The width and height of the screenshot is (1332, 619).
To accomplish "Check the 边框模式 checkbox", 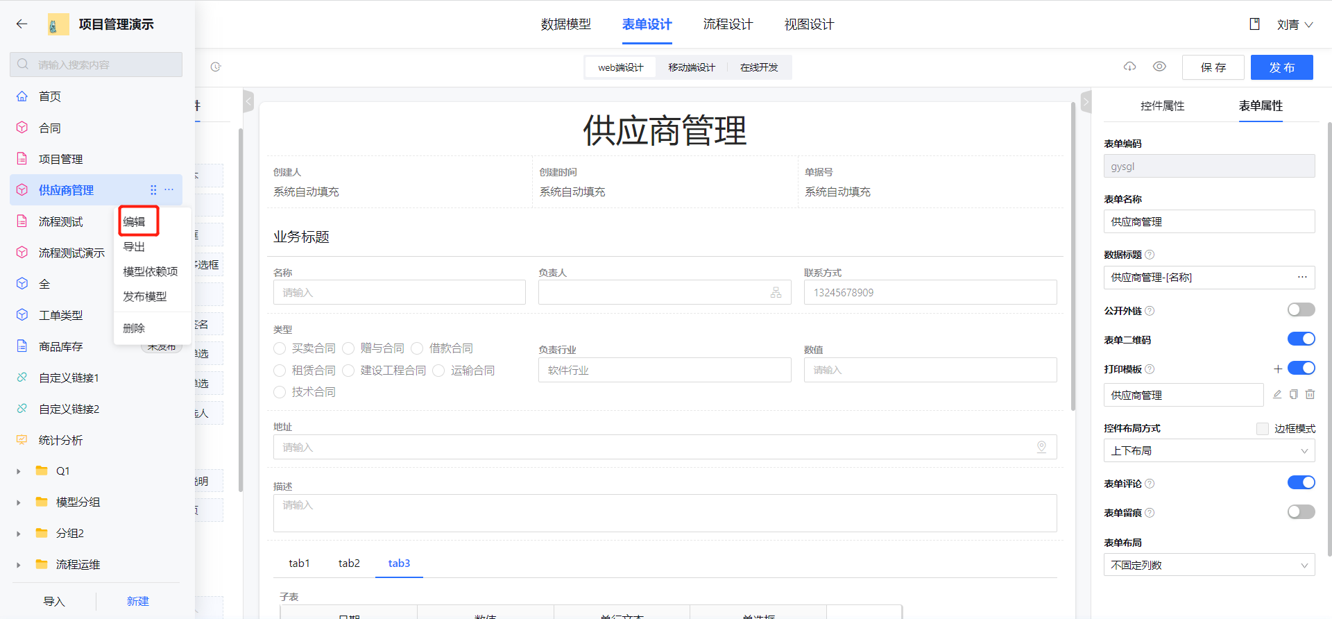I will (1263, 429).
